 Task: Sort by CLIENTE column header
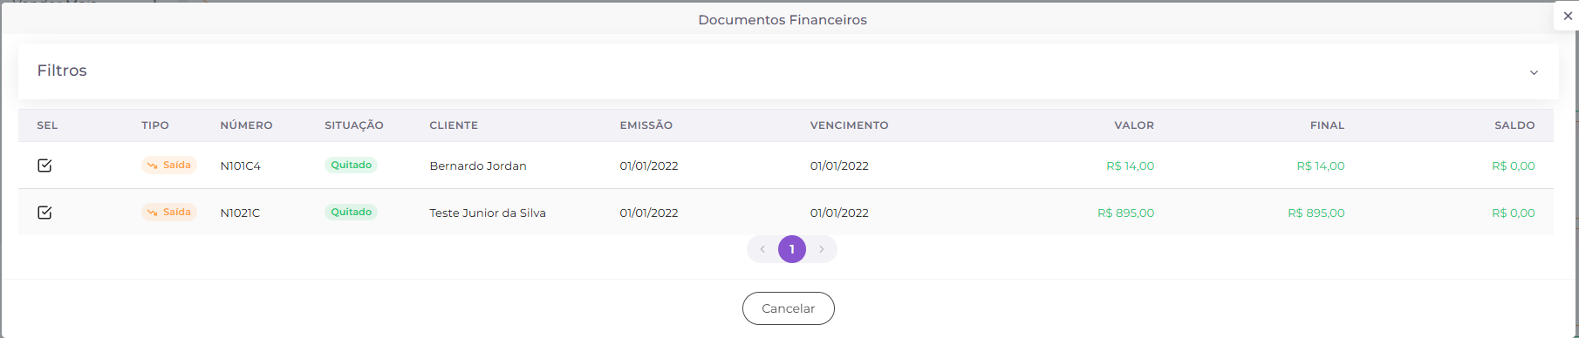[x=454, y=125]
